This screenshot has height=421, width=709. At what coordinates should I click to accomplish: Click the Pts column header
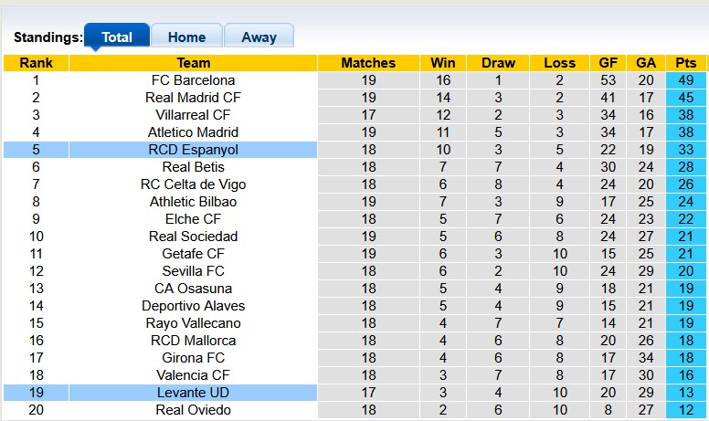(x=685, y=63)
